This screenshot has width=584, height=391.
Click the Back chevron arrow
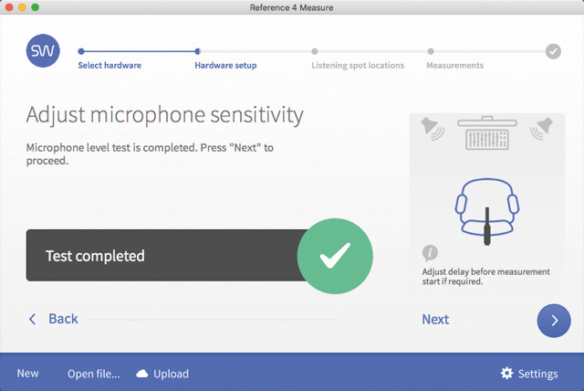[x=33, y=319]
